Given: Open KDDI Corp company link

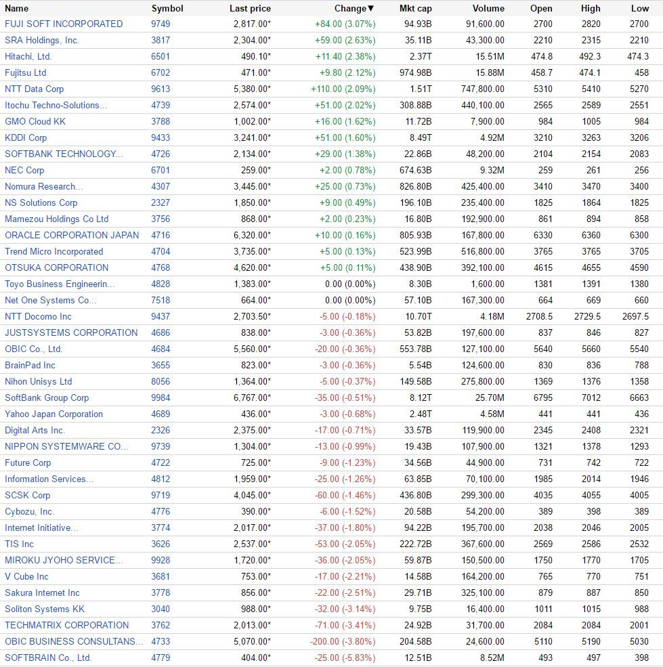Looking at the screenshot, I should tap(26, 137).
